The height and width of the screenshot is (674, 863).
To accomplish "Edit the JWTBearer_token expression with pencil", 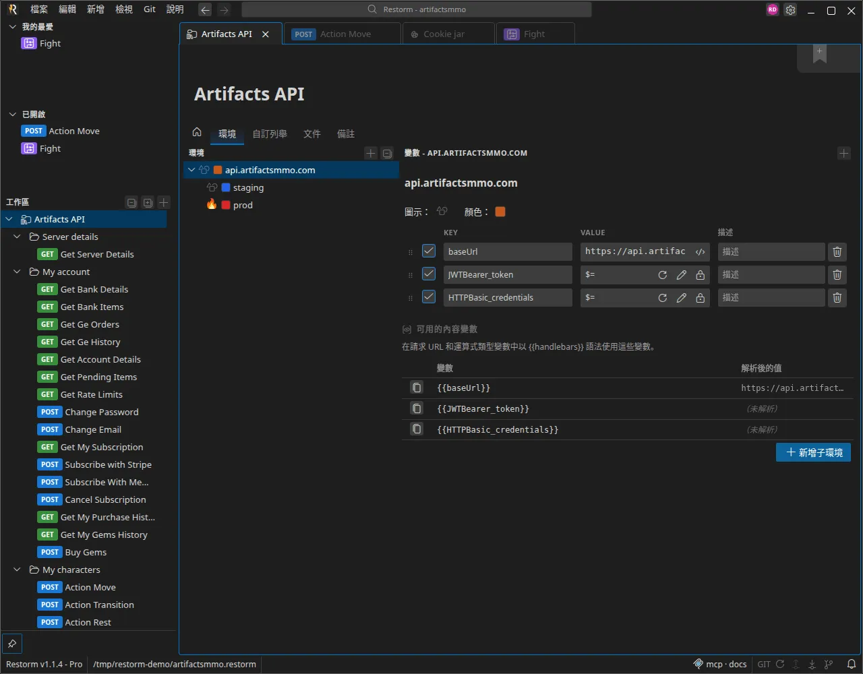I will [x=682, y=275].
